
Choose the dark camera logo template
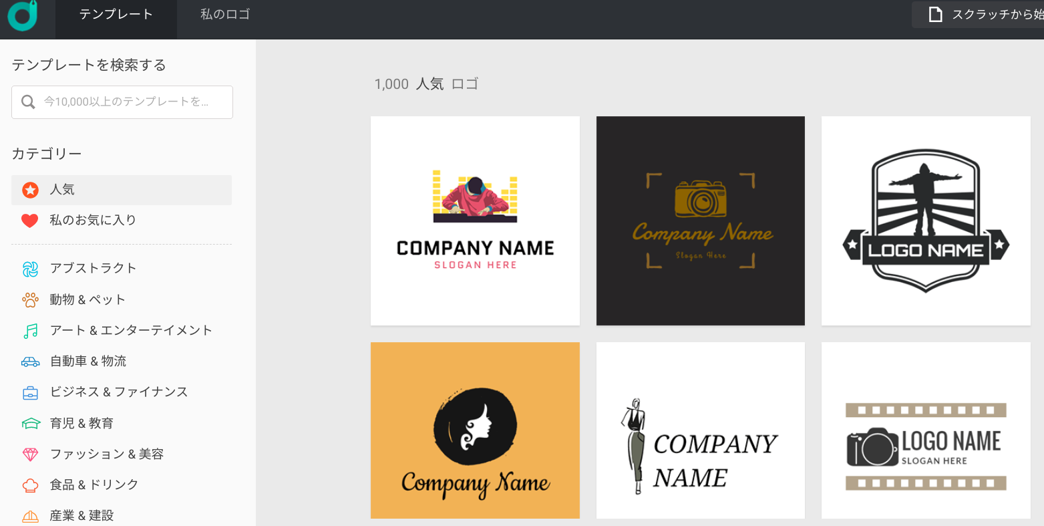pos(700,221)
